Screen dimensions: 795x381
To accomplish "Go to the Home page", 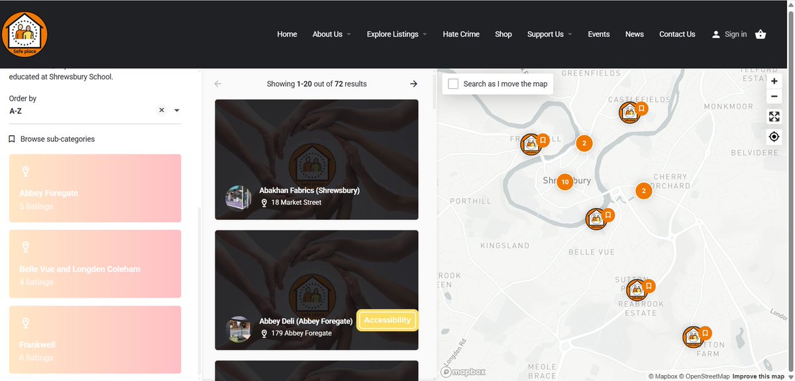I will pos(287,34).
